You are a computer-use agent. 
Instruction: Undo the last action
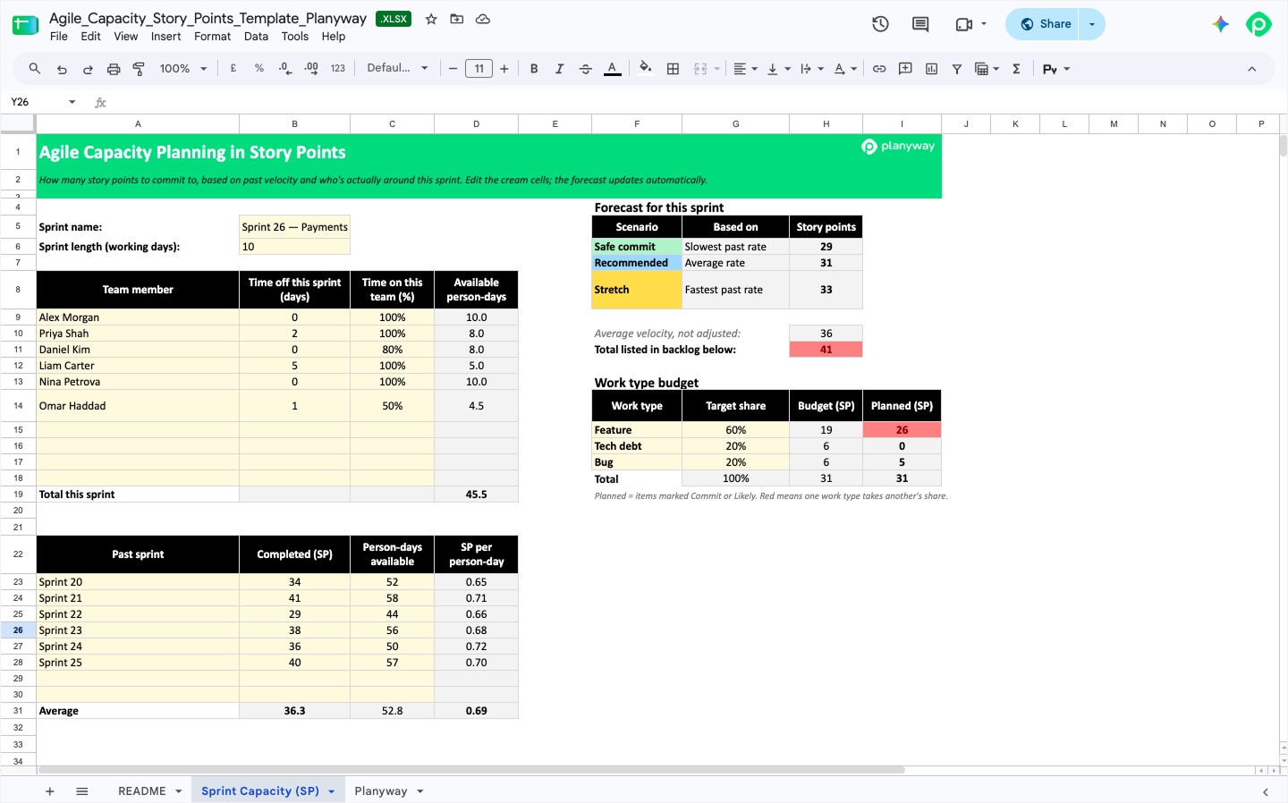click(62, 69)
